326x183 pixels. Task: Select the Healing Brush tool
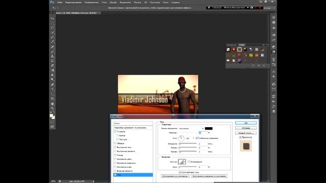52,47
